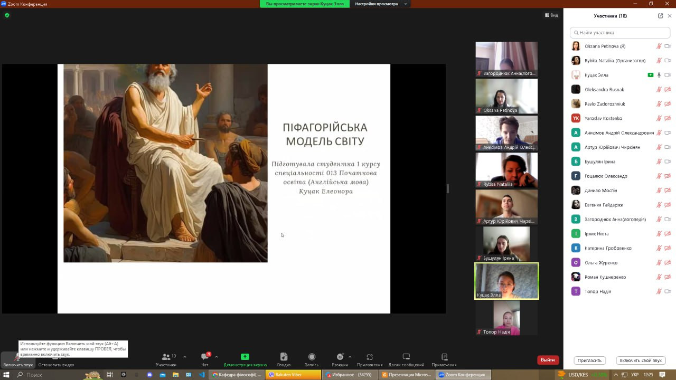The height and width of the screenshot is (380, 676).
Task: Open the Summary (Сводка) icon
Action: 284,357
